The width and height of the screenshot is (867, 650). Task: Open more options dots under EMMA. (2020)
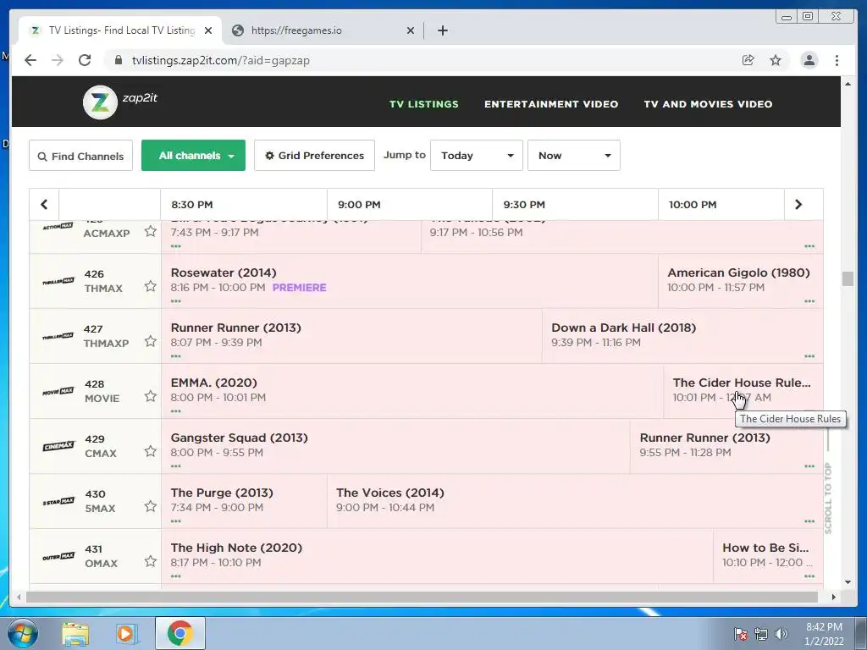coord(176,411)
